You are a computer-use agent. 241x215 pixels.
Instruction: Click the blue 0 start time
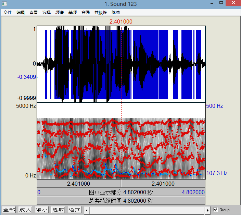coord(39,192)
